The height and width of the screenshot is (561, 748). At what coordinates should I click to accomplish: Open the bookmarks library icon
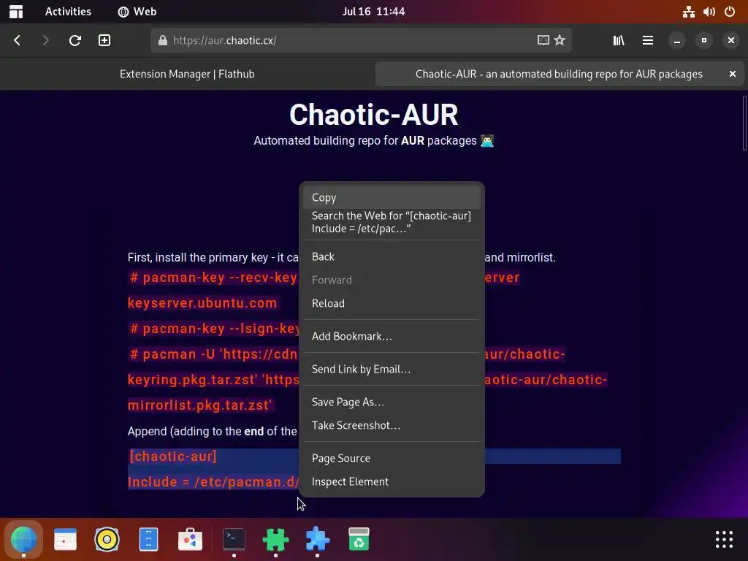pos(619,41)
